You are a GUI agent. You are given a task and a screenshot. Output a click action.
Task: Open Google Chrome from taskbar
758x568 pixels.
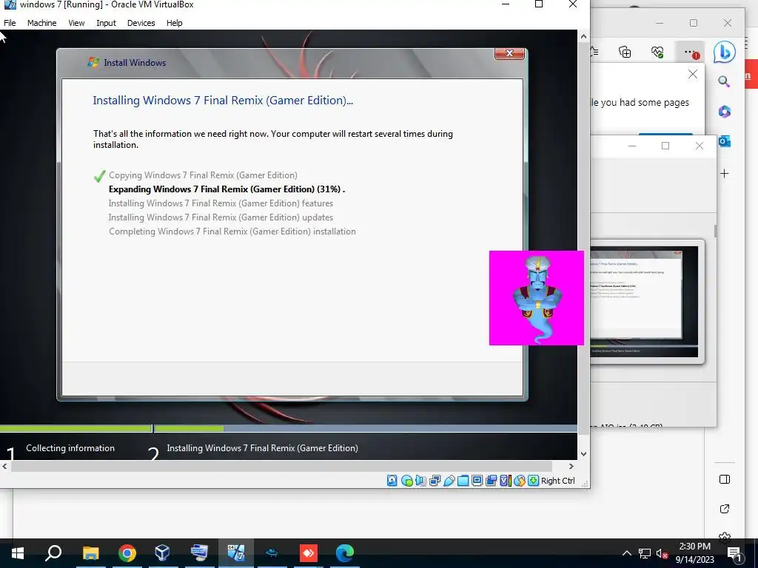tap(127, 553)
